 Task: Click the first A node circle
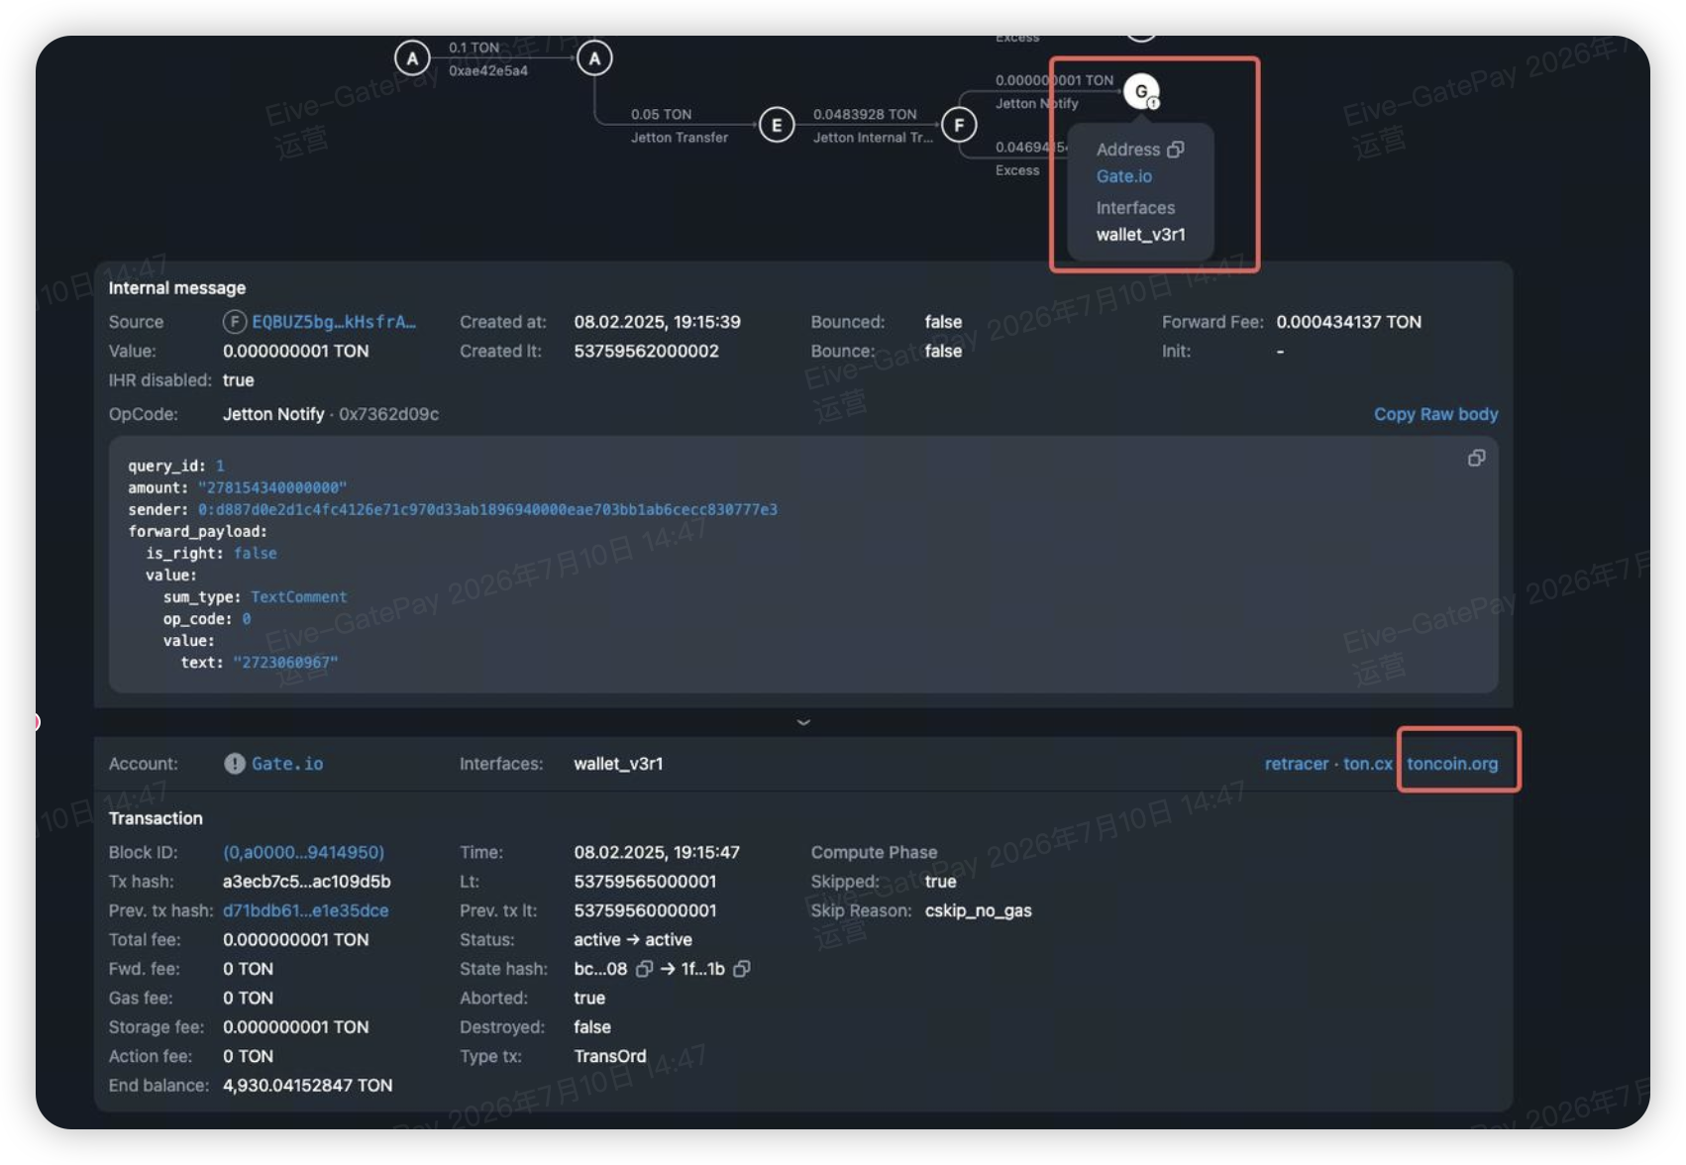click(x=412, y=58)
